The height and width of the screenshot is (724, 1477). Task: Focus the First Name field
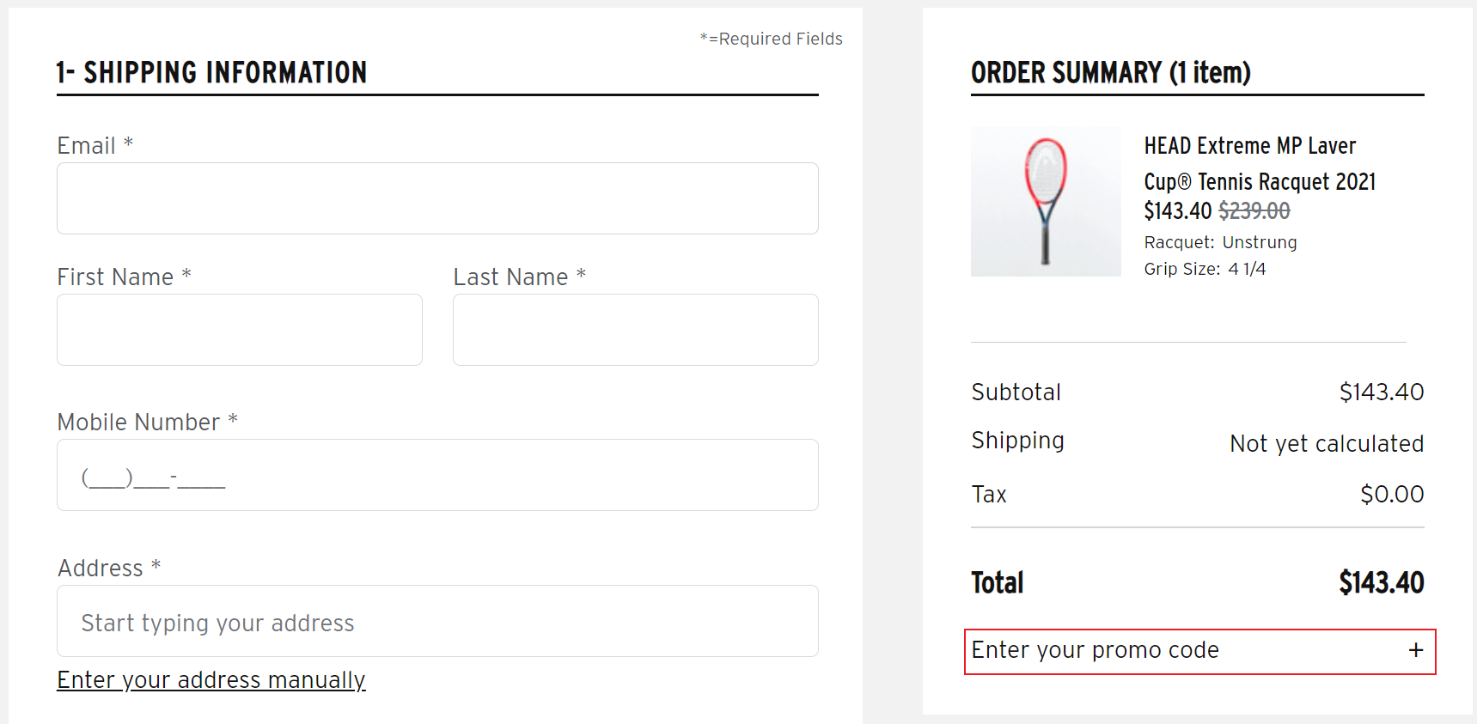click(x=239, y=330)
